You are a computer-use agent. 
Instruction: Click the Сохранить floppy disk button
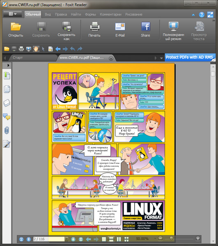pos(41,30)
